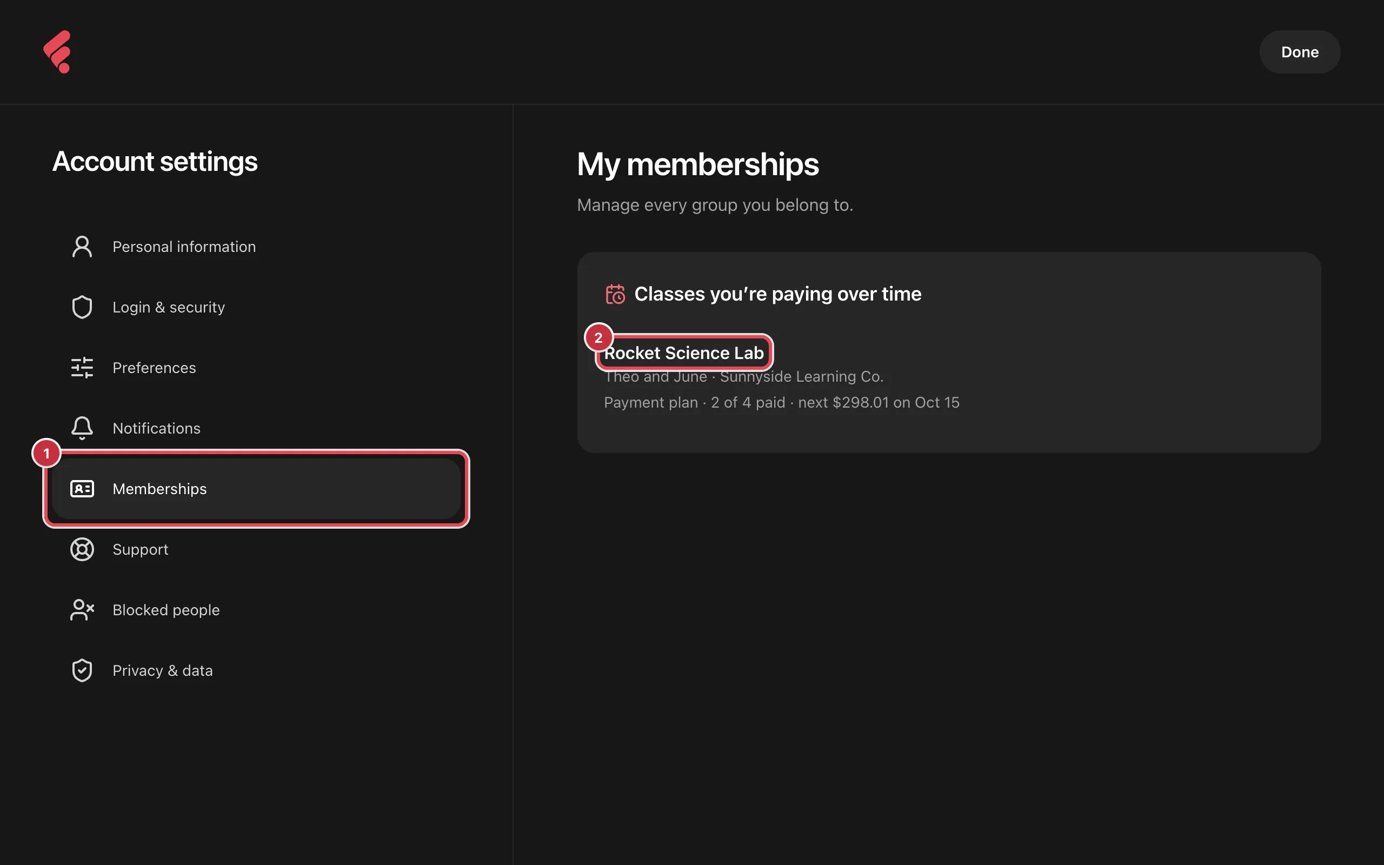This screenshot has height=865, width=1384.
Task: Open Personal information settings
Action: point(256,247)
